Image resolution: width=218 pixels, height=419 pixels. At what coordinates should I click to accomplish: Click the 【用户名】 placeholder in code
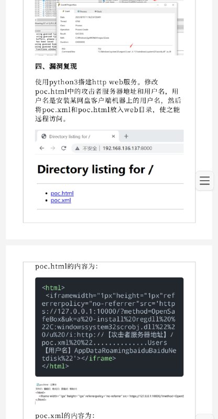point(57,350)
